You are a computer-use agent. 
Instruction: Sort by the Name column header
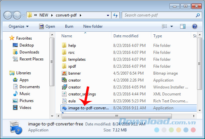click(67, 36)
